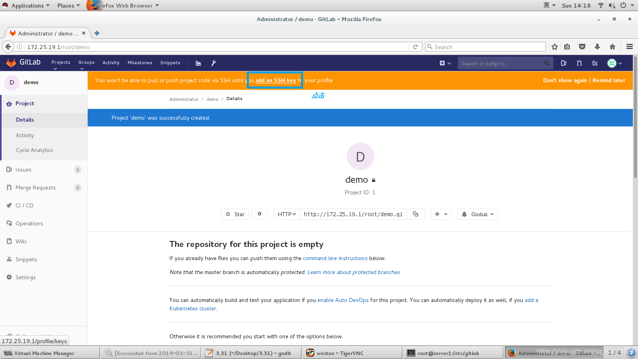Click the demo project avatar in sidebar

coord(12,83)
